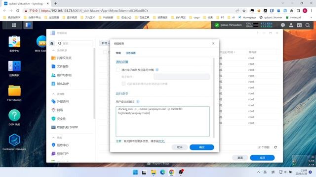
Task: Click the browser address bar URL
Action: pyautogui.click(x=95, y=11)
